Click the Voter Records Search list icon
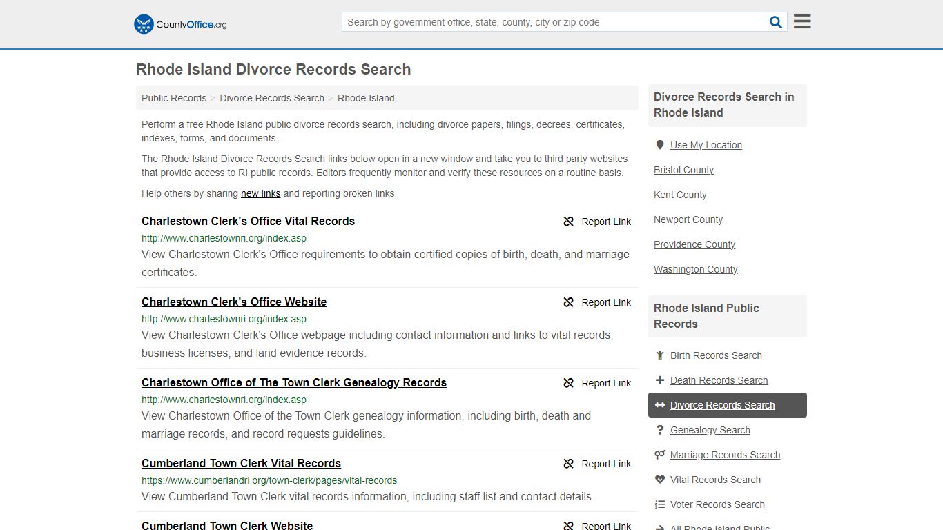This screenshot has width=943, height=530. click(660, 504)
